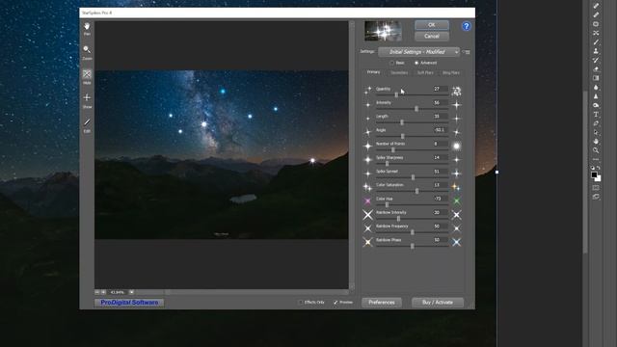The image size is (617, 347).
Task: Click the increase-Angle rotated star icon
Action: (x=456, y=132)
